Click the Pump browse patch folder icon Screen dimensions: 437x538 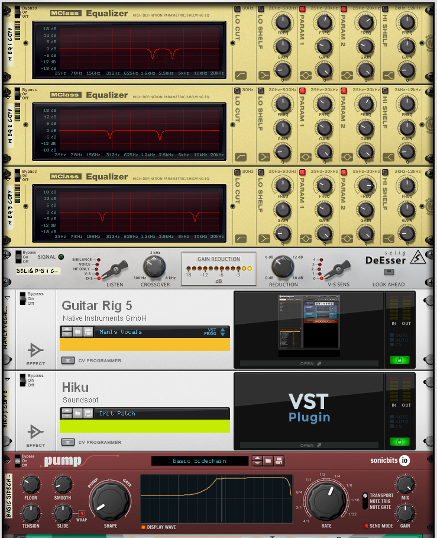(268, 460)
